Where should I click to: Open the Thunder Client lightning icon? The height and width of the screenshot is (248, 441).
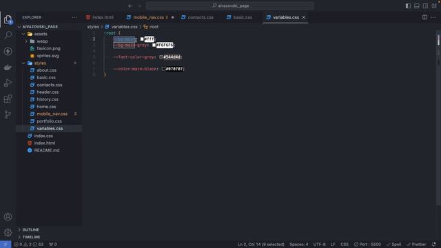8,51
